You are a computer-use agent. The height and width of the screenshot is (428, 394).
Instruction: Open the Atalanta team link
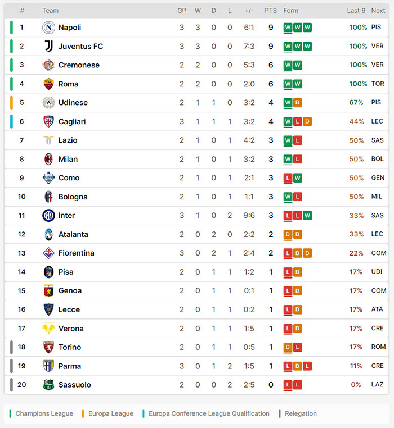click(x=73, y=234)
